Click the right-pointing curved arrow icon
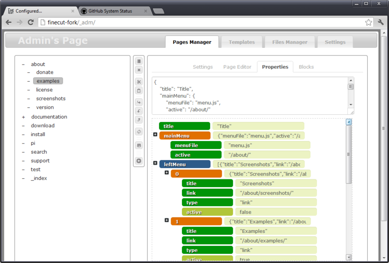This screenshot has height=263, width=389. pos(139,102)
